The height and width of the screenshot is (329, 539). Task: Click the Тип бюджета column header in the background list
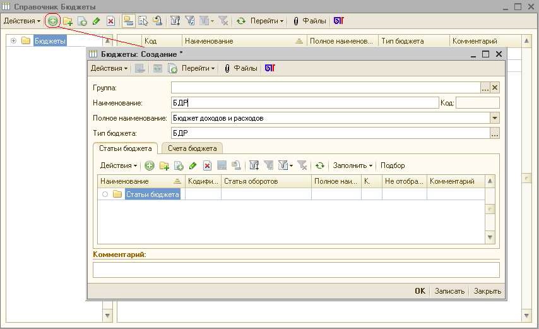pyautogui.click(x=414, y=41)
